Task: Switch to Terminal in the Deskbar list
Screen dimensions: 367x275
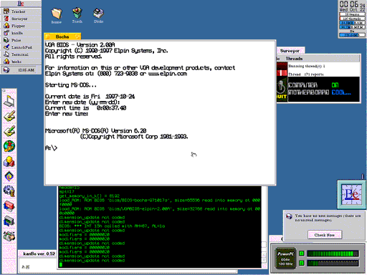Action: (x=21, y=54)
